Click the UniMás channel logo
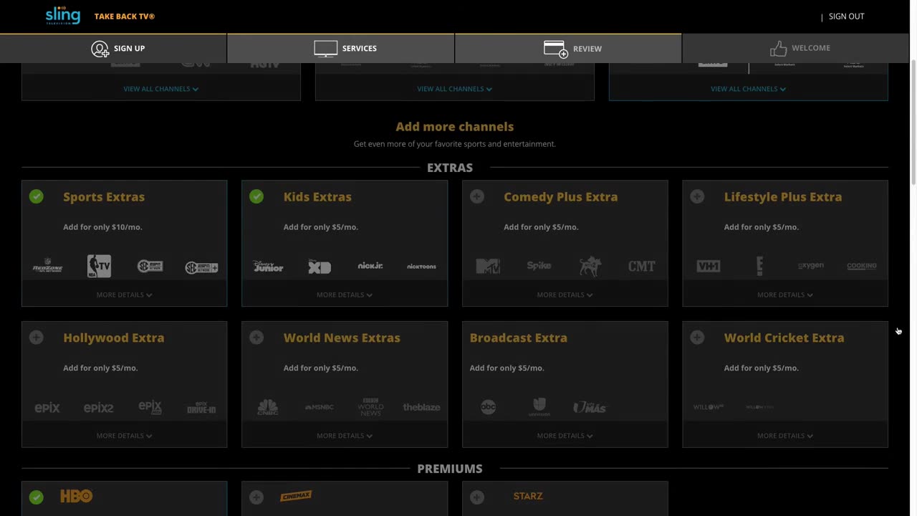917x516 pixels. (x=590, y=407)
